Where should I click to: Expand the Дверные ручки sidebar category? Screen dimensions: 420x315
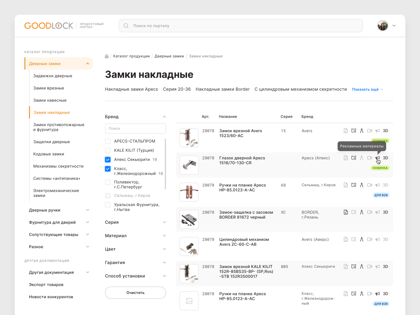(x=88, y=210)
